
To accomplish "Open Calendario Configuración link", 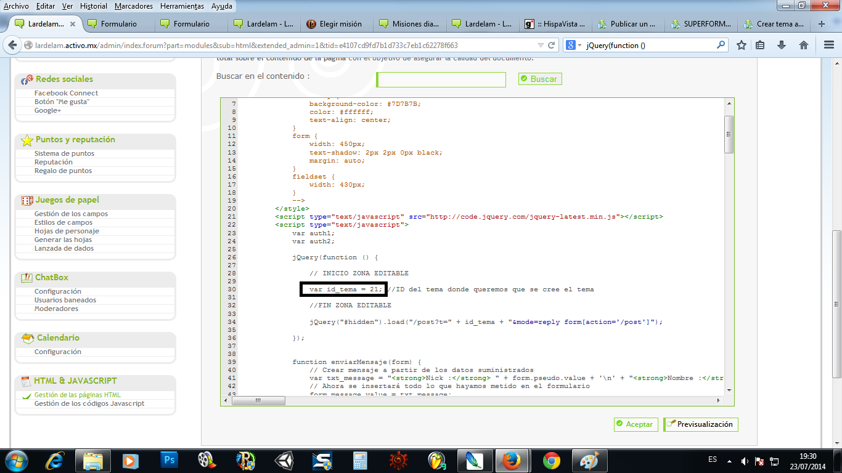I will [58, 352].
